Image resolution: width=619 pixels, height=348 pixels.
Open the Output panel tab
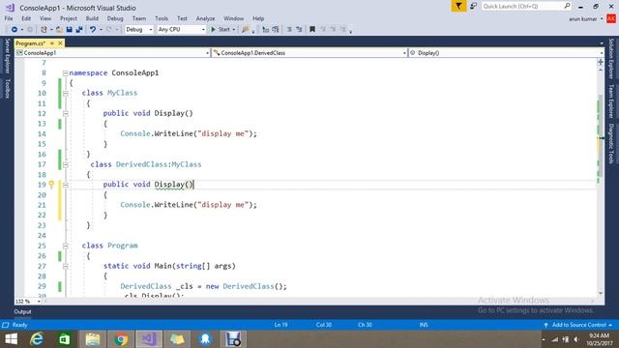(x=22, y=311)
